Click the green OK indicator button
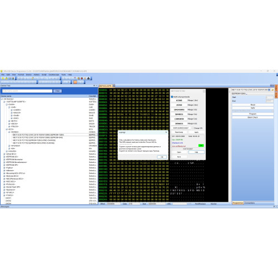The height and width of the screenshot is (278, 278). [x=201, y=146]
